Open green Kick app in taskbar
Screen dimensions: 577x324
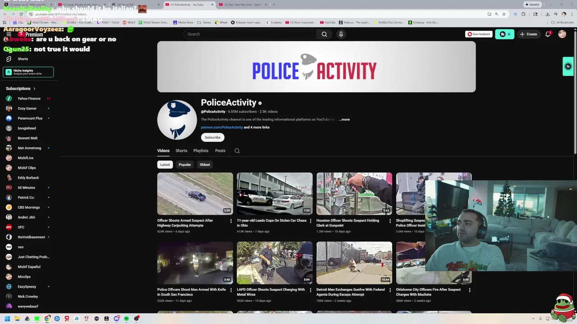click(x=37, y=319)
